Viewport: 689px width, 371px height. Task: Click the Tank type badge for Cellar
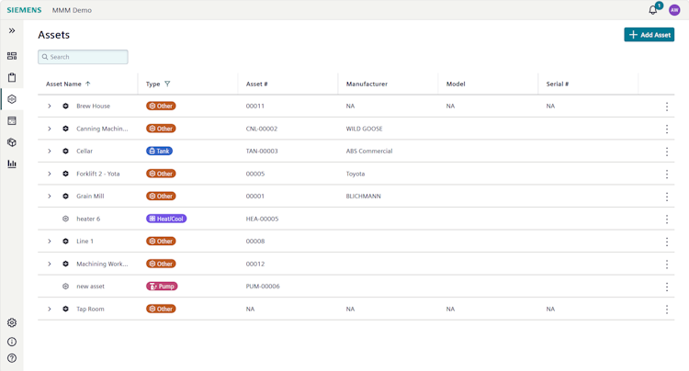point(159,151)
